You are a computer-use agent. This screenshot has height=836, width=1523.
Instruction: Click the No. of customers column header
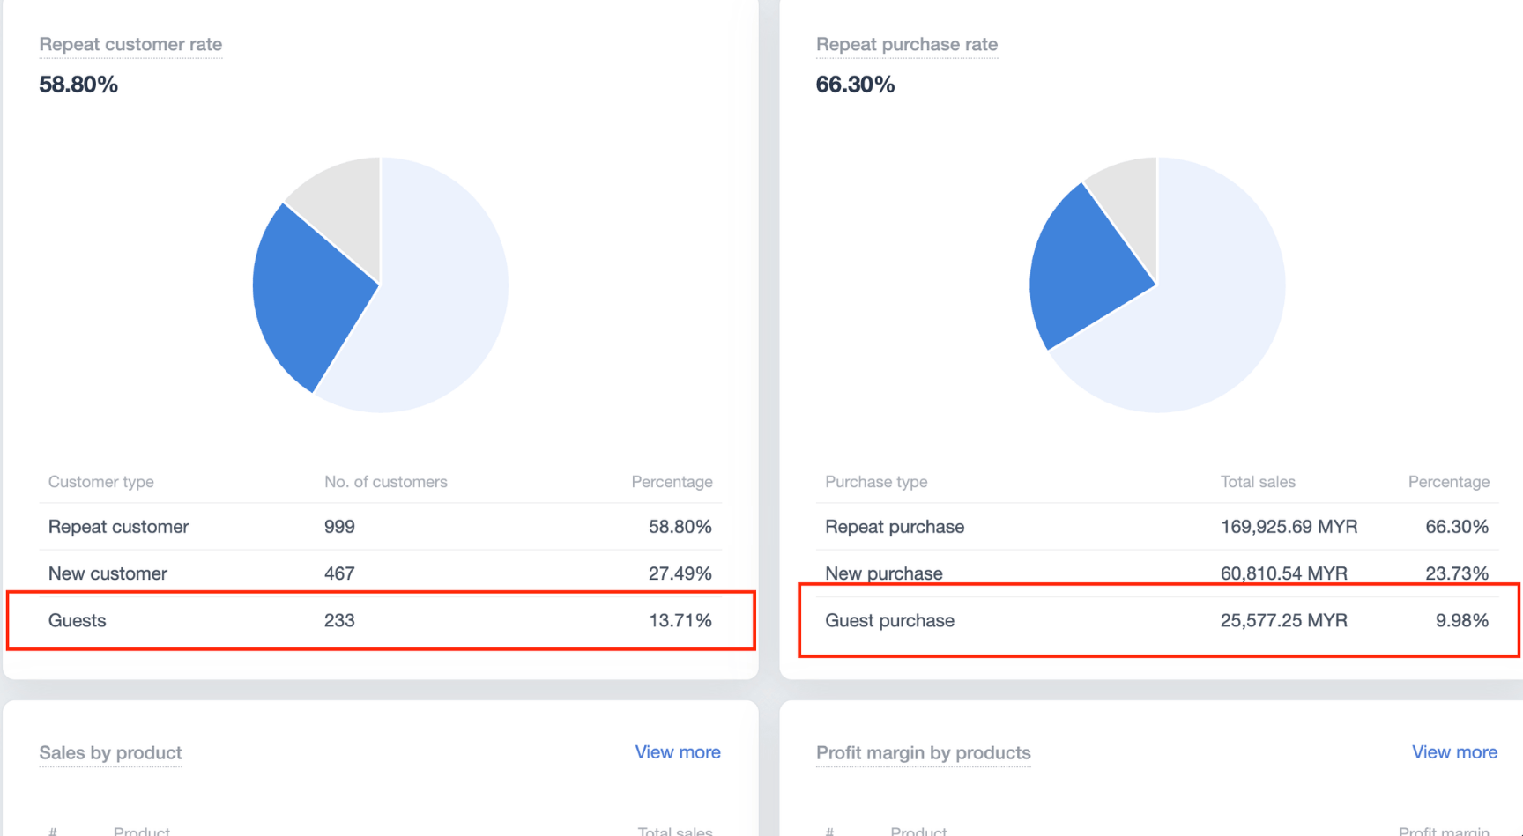click(x=385, y=482)
